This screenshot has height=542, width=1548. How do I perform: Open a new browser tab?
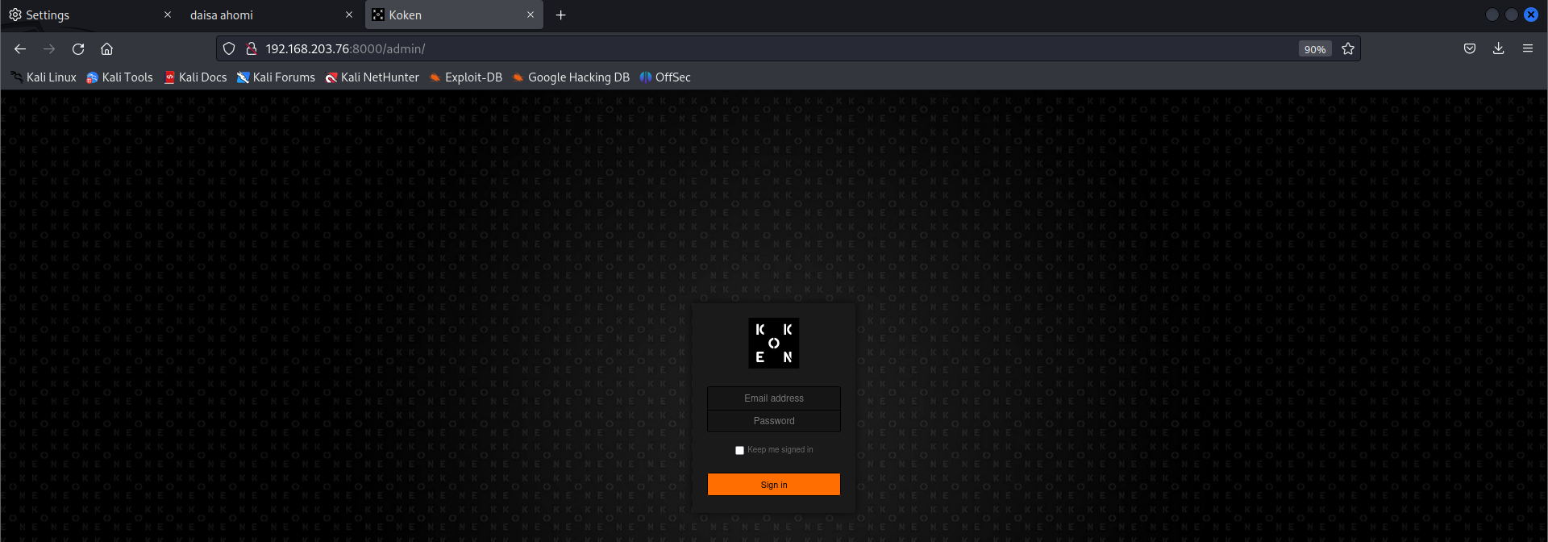(561, 15)
